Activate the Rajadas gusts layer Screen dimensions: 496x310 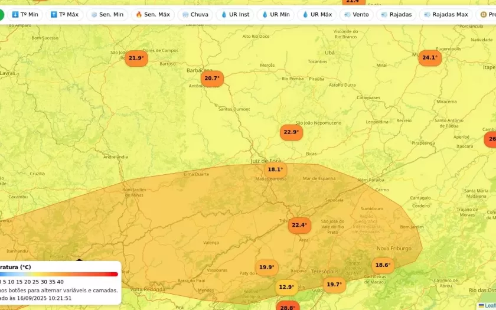tap(396, 14)
